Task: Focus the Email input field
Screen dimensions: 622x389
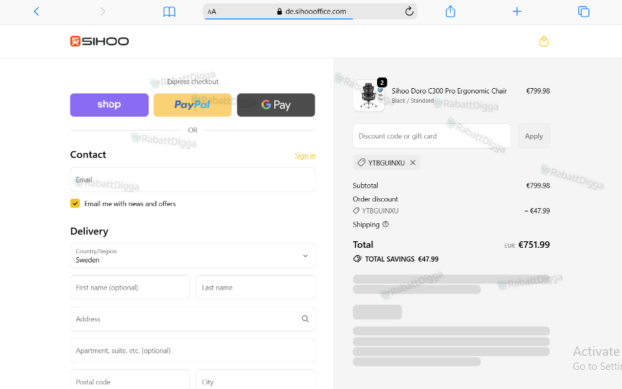Action: click(193, 180)
